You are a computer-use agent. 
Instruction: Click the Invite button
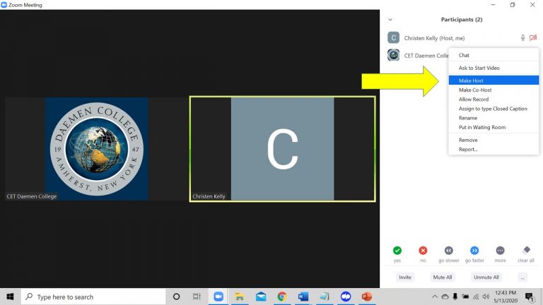pos(405,277)
